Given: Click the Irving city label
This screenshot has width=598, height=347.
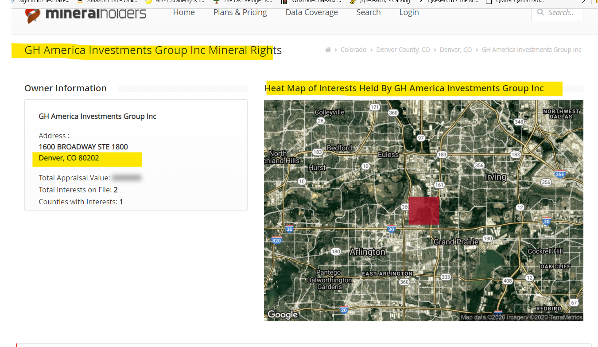Looking at the screenshot, I should pos(495,177).
